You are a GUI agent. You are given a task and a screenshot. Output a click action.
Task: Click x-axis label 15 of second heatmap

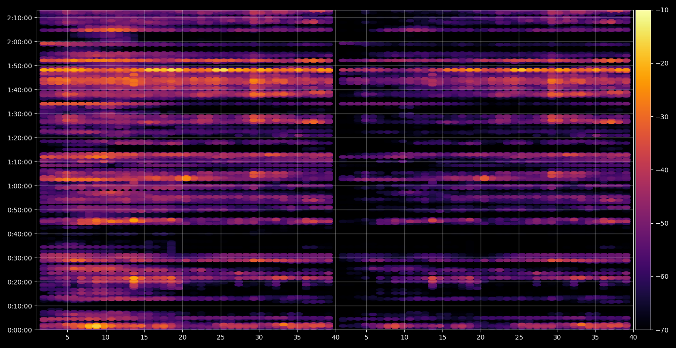(443, 337)
